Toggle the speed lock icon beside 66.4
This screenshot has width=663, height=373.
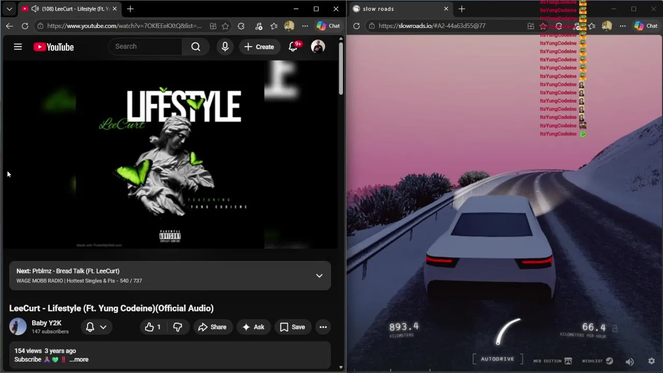[615, 328]
